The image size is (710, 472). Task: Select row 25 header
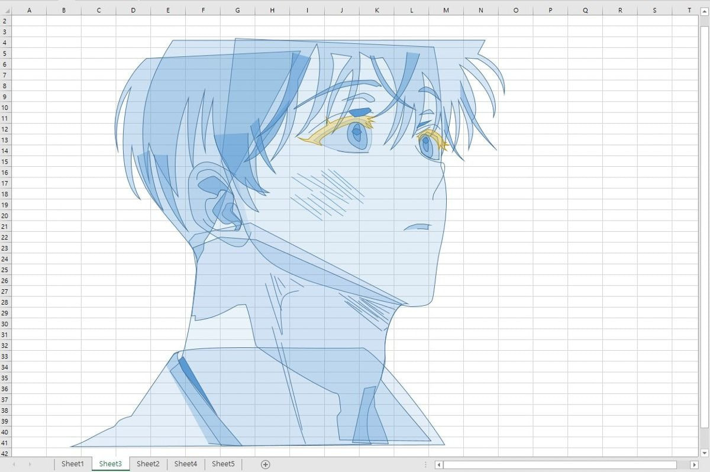click(x=5, y=270)
